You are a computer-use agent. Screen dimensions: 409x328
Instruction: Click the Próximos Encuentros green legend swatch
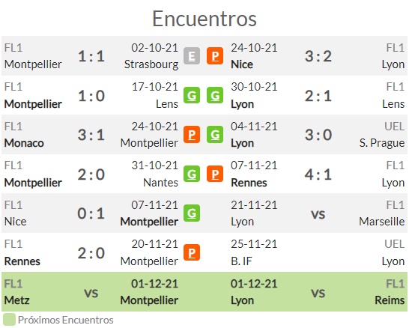pos(9,320)
